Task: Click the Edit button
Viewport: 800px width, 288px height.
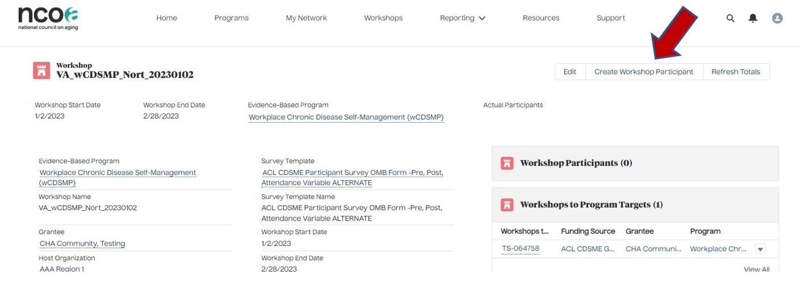Action: point(569,72)
